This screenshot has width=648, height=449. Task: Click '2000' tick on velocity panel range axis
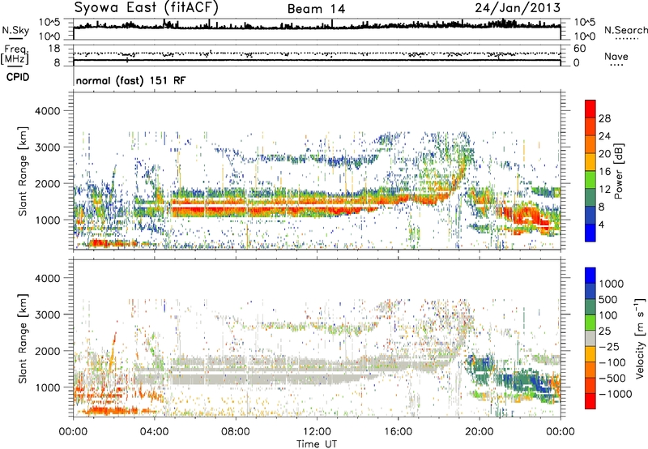click(48, 351)
